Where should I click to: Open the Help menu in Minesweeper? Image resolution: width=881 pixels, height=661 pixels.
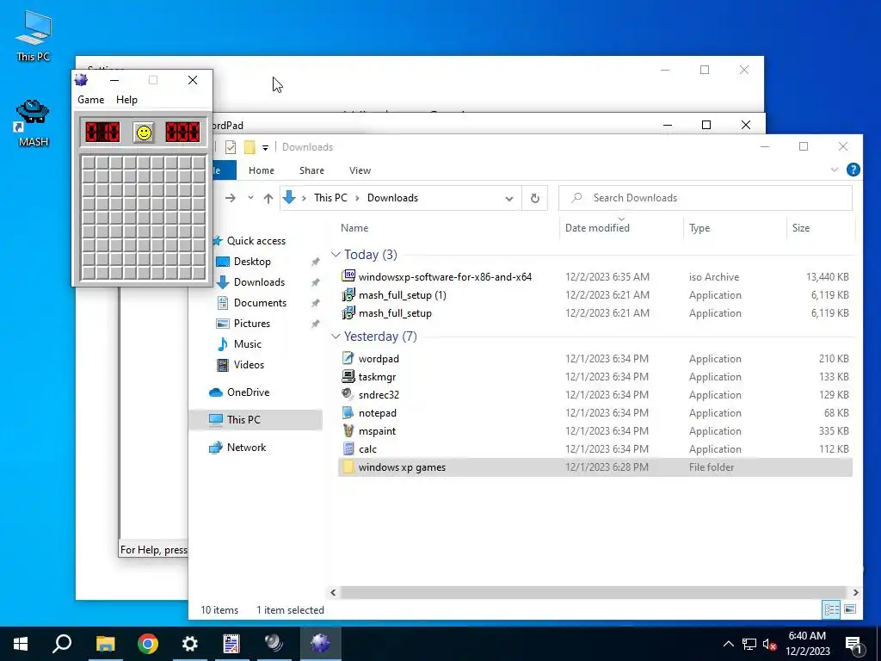point(126,100)
